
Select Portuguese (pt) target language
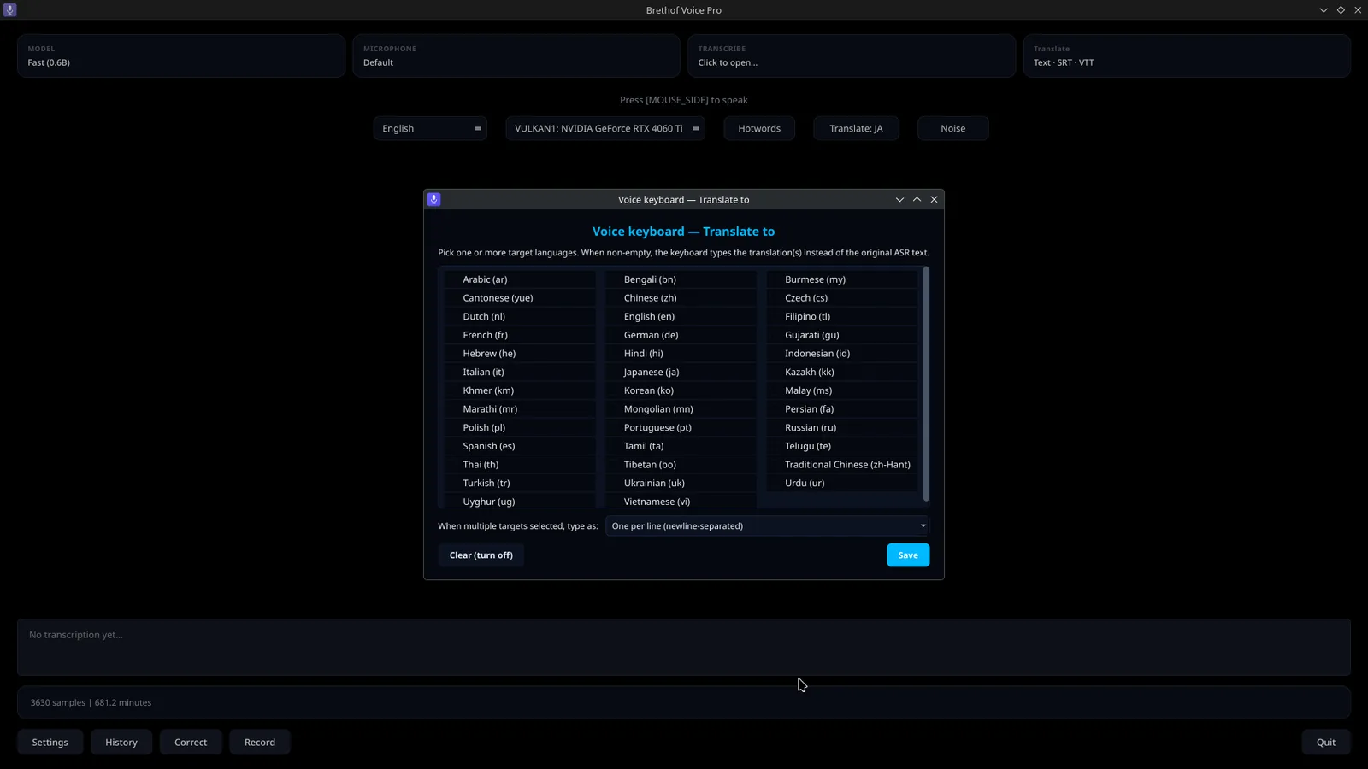pos(681,427)
